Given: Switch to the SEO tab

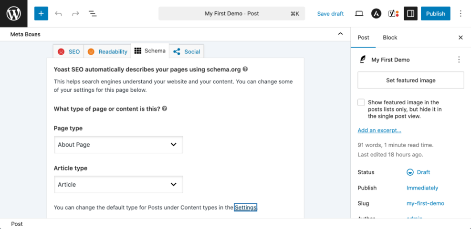Looking at the screenshot, I should click(x=69, y=51).
